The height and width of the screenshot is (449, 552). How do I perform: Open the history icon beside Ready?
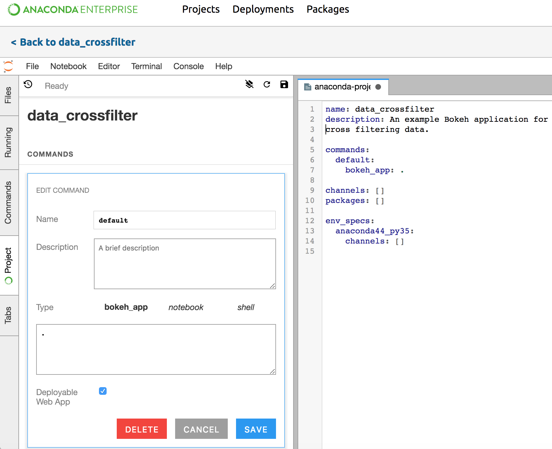28,84
